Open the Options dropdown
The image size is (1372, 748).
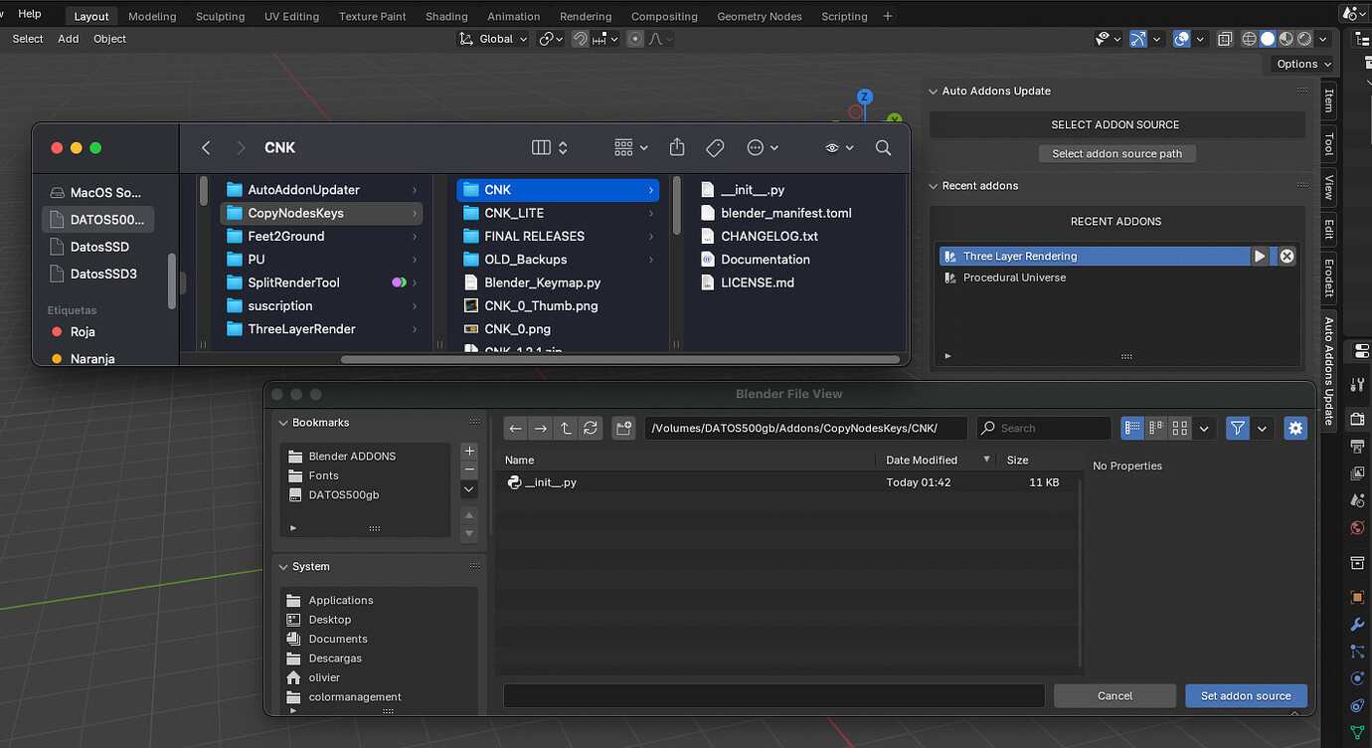tap(1304, 64)
